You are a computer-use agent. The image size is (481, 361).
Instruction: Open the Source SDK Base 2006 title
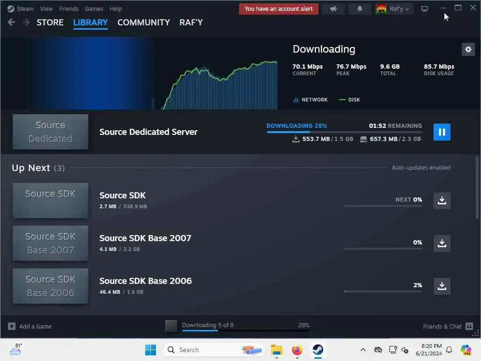[x=146, y=281]
